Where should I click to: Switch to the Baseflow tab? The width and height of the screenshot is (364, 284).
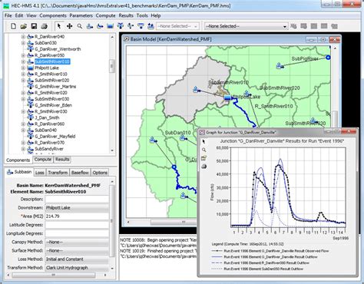[x=80, y=173]
